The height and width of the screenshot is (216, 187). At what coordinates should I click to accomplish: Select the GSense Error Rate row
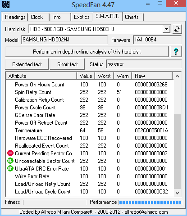click(90, 115)
